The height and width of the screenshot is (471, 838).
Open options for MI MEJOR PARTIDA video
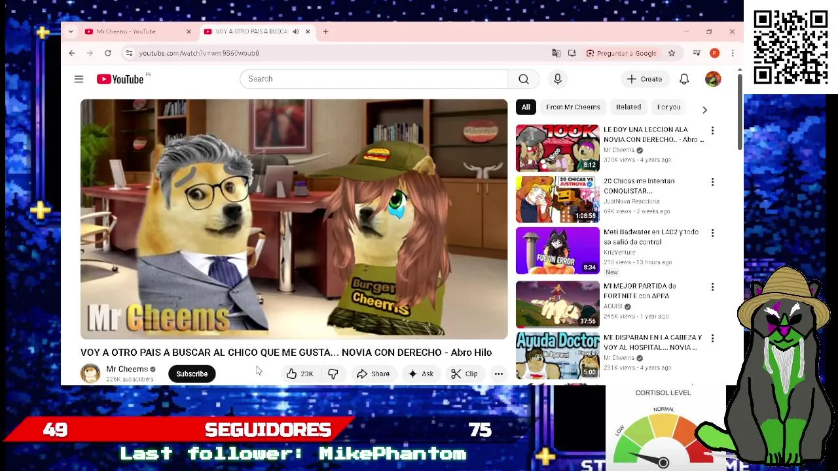(712, 287)
